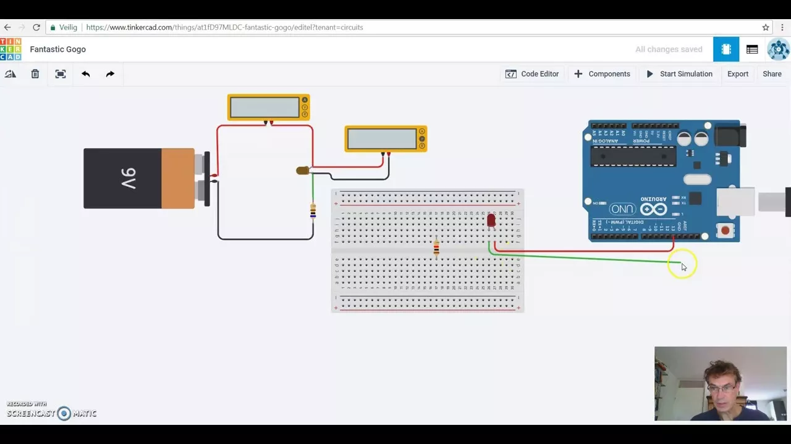Open the Components panel
This screenshot has height=444, width=791.
[602, 74]
